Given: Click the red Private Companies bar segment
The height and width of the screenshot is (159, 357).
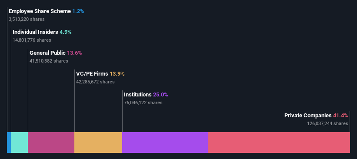Looking at the screenshot, I should 279,142.
